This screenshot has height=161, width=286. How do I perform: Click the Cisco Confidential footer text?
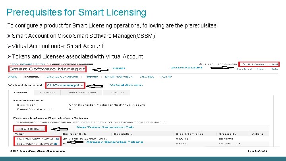(257, 151)
